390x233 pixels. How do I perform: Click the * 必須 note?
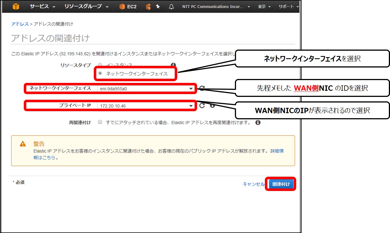[x=18, y=182]
